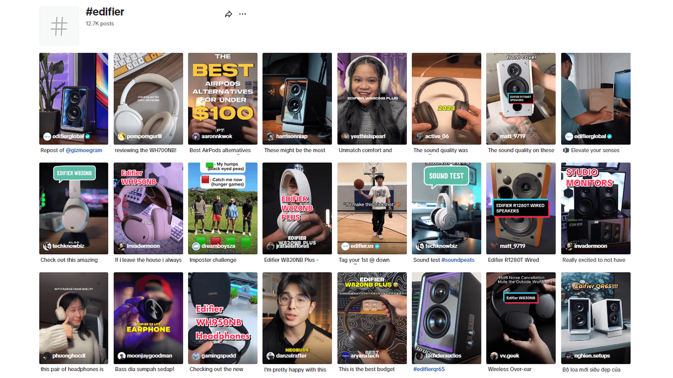
Task: Click caption 'this pair of headphones is'
Action: pos(72,369)
